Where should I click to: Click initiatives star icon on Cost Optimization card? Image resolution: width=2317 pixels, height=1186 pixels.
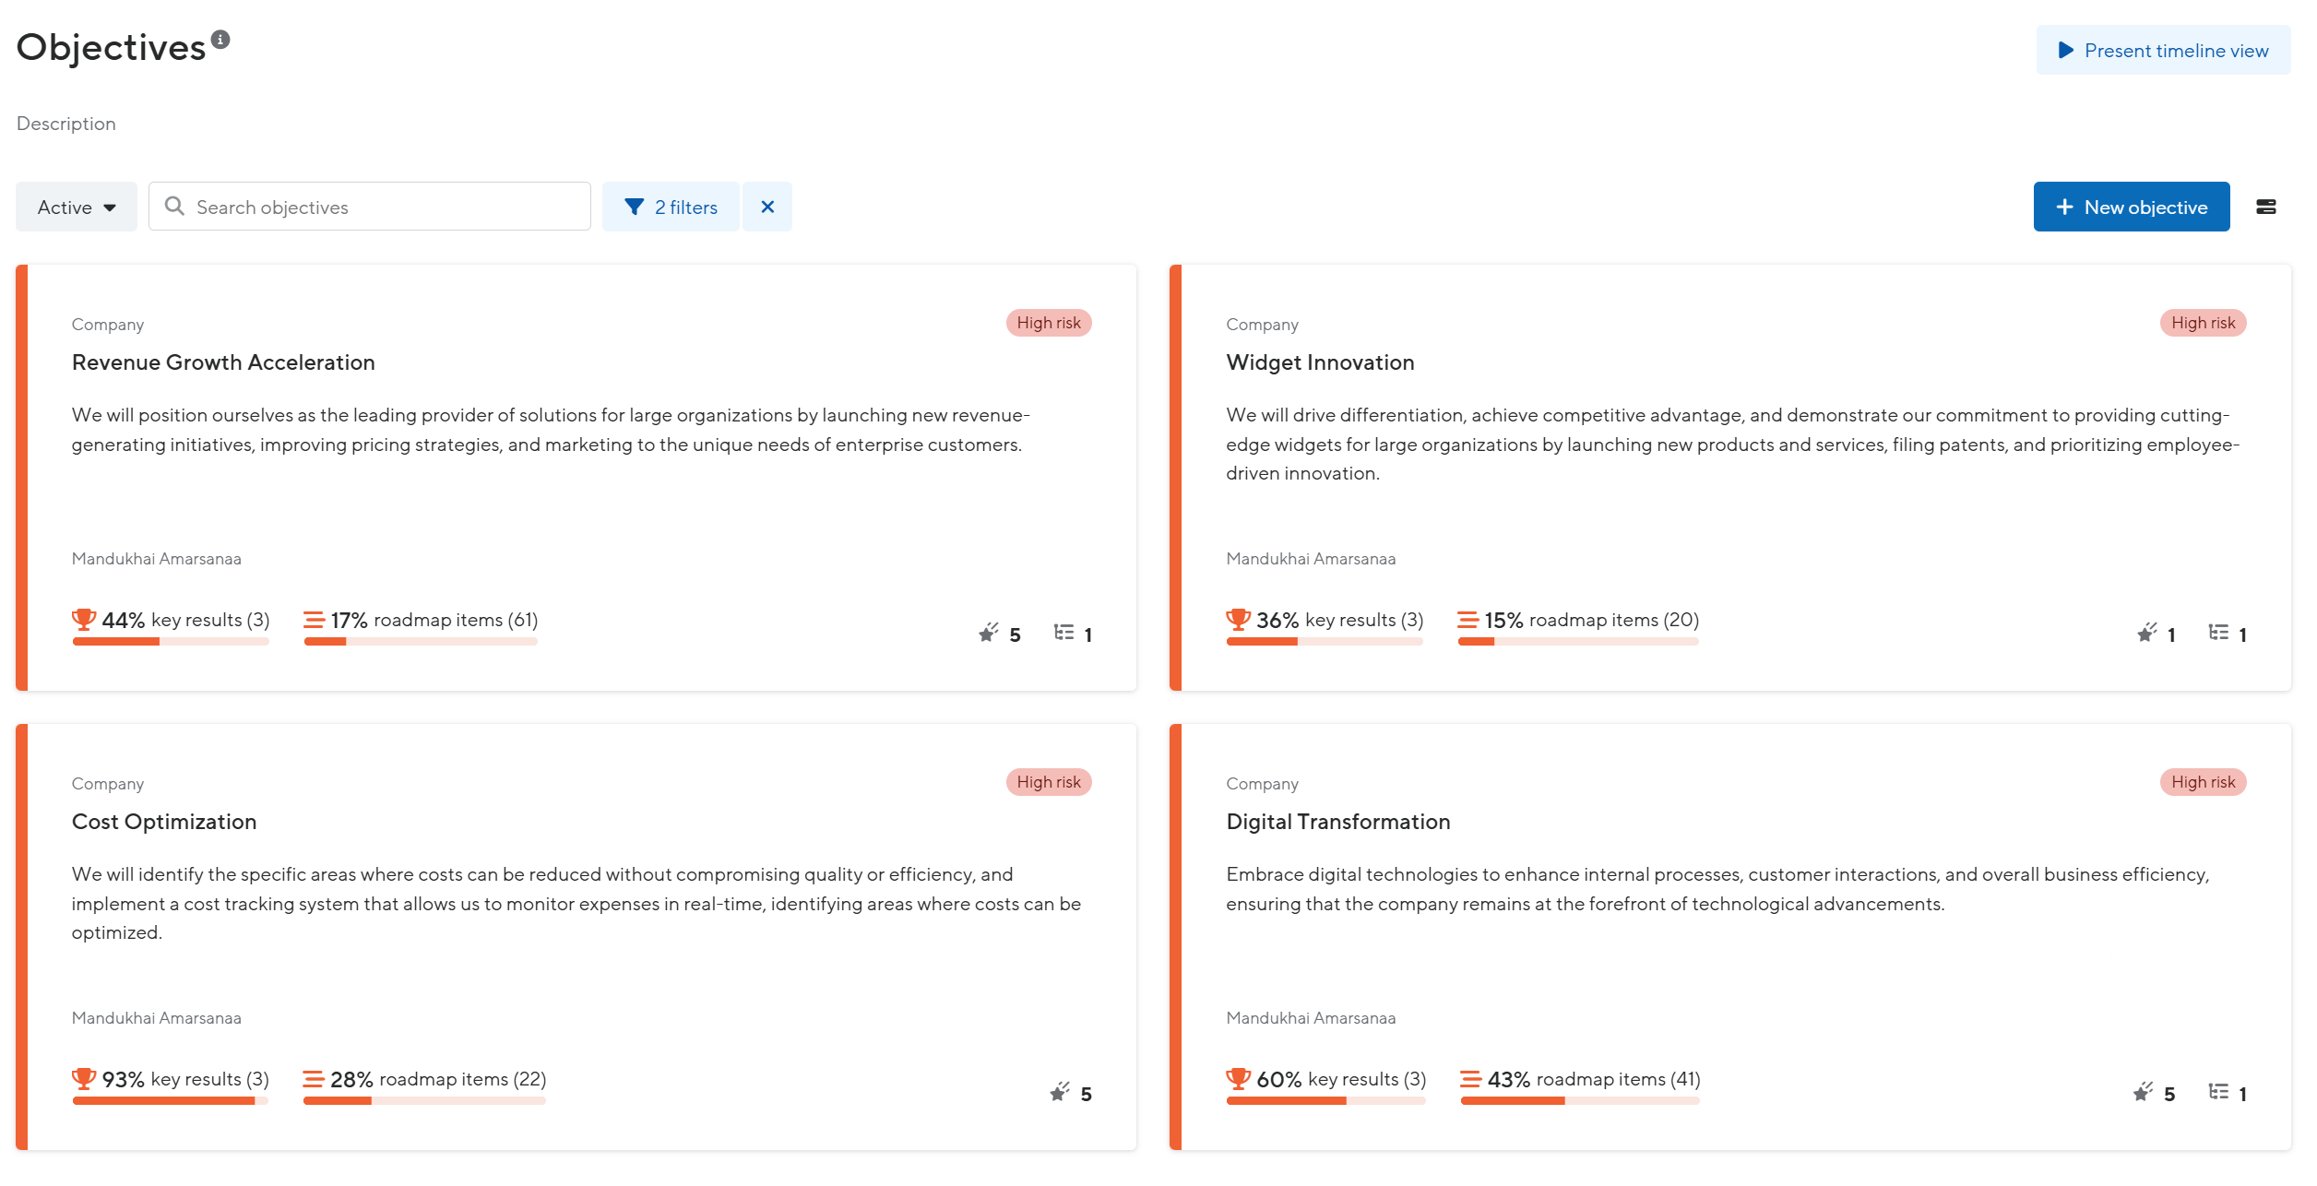pyautogui.click(x=1060, y=1093)
